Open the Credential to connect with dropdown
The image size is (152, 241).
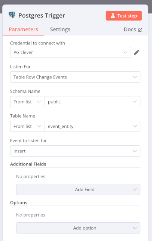point(70,52)
